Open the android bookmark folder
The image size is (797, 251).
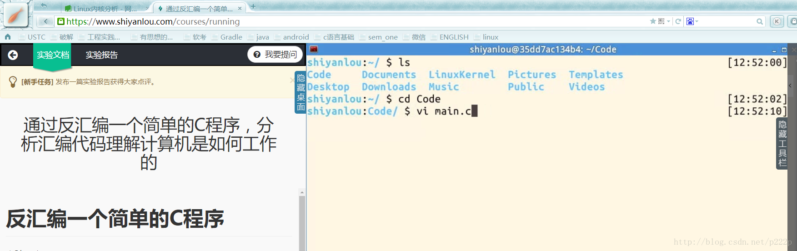click(291, 37)
